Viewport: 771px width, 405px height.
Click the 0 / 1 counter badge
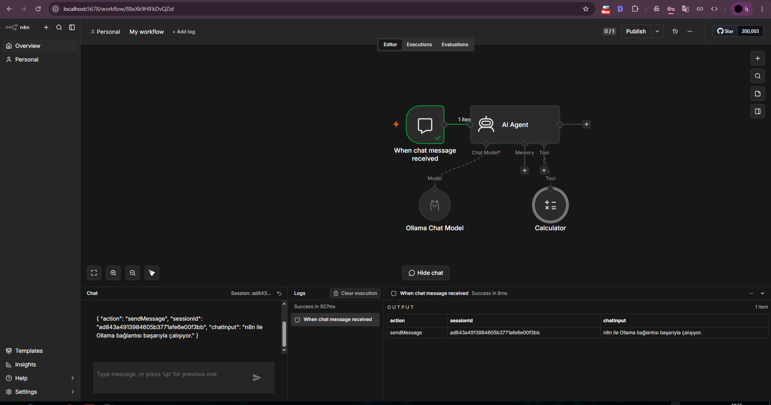tap(609, 31)
